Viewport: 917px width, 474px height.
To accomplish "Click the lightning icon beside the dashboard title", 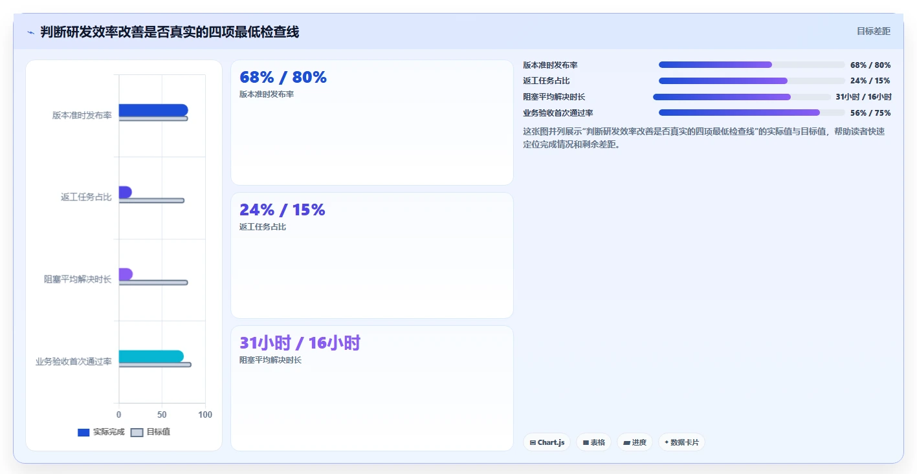I will click(x=30, y=32).
